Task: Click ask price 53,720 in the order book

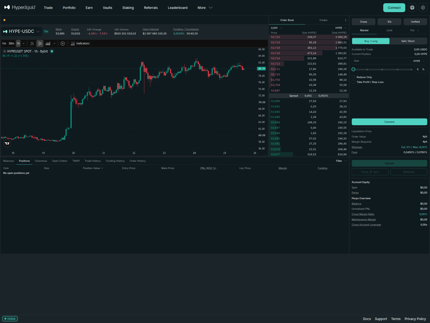Action: (x=275, y=37)
